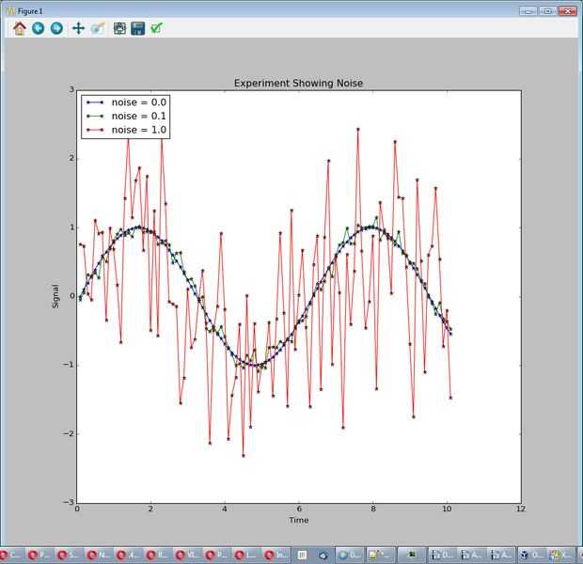Switch to the globe browser taskbar item
The image size is (583, 564).
350,556
